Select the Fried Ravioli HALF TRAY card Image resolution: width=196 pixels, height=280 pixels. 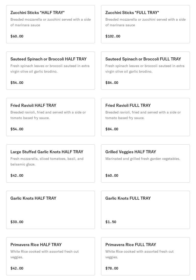click(33, 105)
